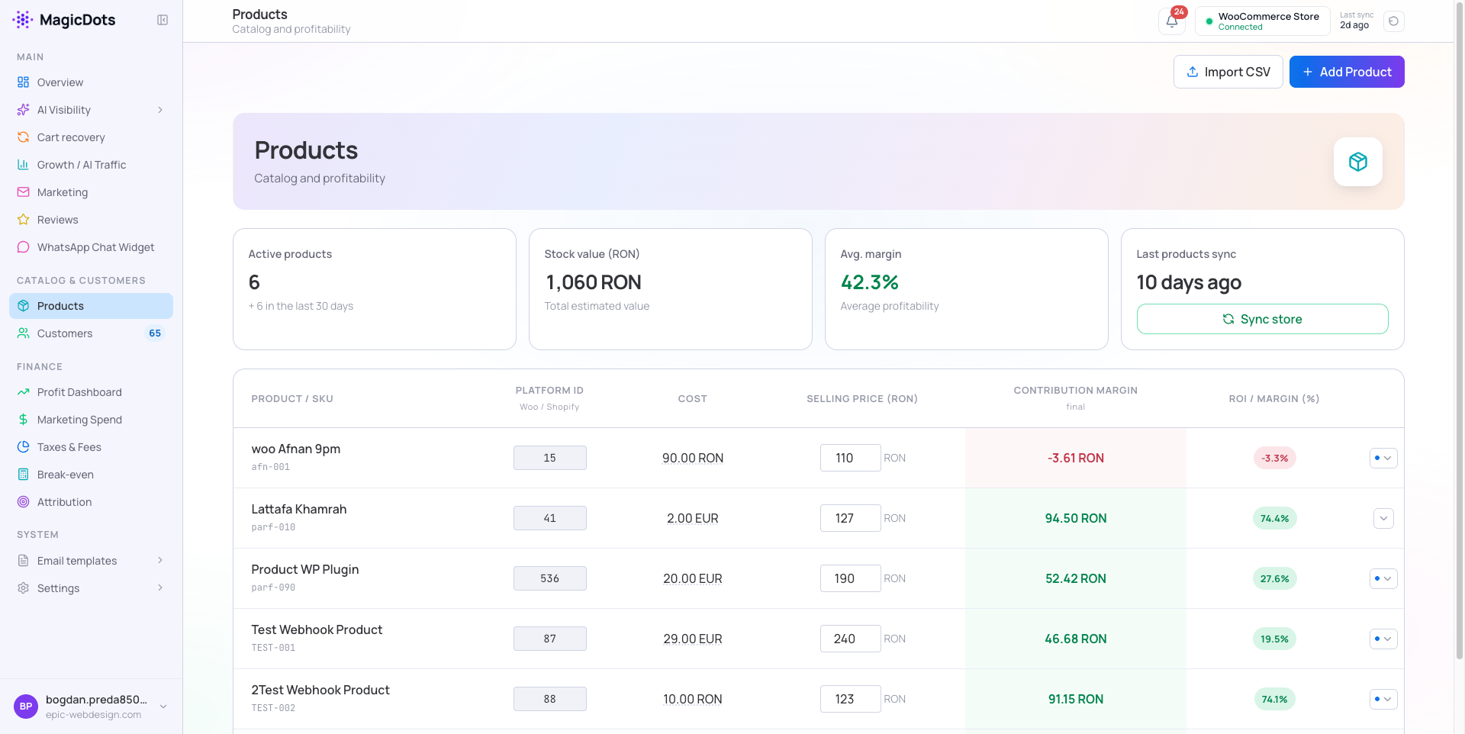The image size is (1465, 734).
Task: Click the Growth bar chart icon
Action: [24, 165]
